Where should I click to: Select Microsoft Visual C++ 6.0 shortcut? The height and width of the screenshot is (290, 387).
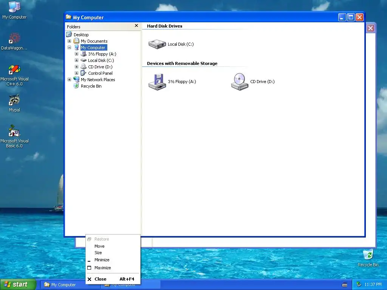click(14, 75)
